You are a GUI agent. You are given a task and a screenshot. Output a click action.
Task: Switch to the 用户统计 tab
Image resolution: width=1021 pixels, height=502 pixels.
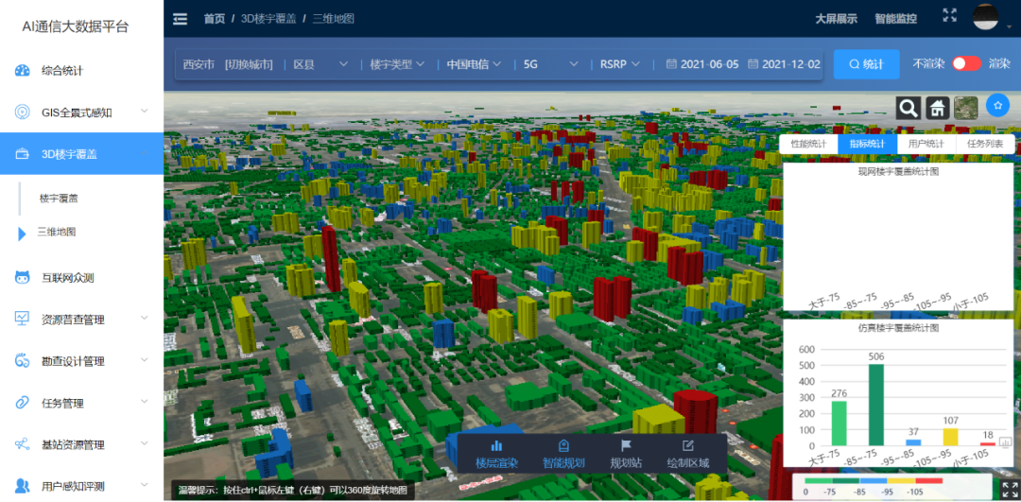(x=926, y=144)
